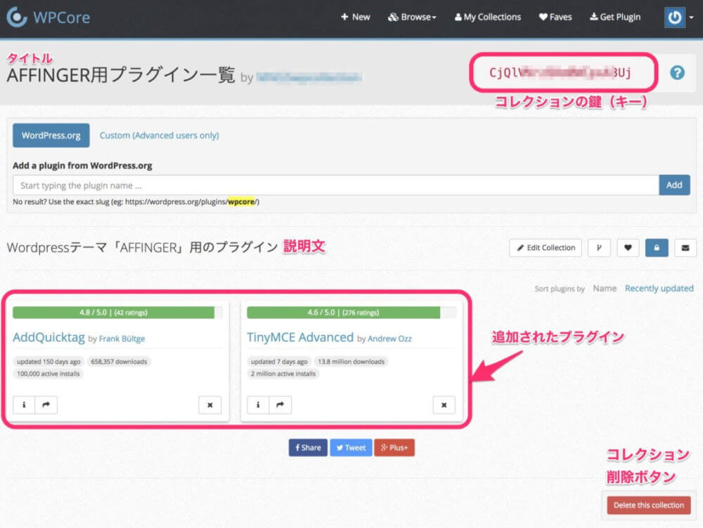The width and height of the screenshot is (703, 528).
Task: Open the TinyMCE Advanced plugin title link
Action: [300, 337]
